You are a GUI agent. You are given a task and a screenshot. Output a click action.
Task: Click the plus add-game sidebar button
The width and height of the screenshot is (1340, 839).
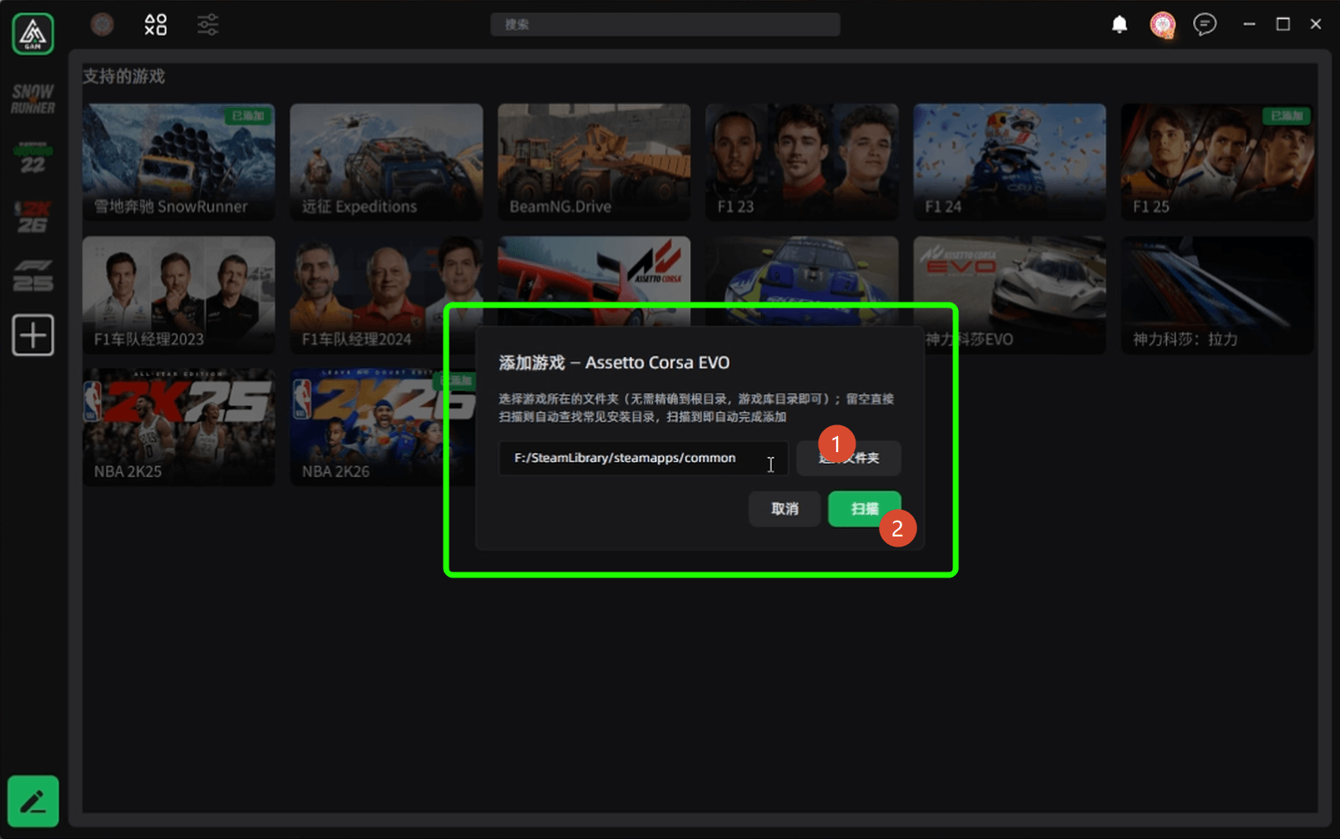point(33,335)
